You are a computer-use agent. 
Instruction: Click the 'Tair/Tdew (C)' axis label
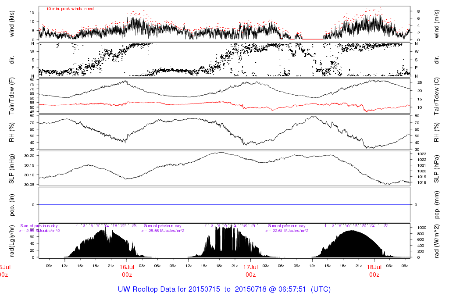tap(436, 96)
